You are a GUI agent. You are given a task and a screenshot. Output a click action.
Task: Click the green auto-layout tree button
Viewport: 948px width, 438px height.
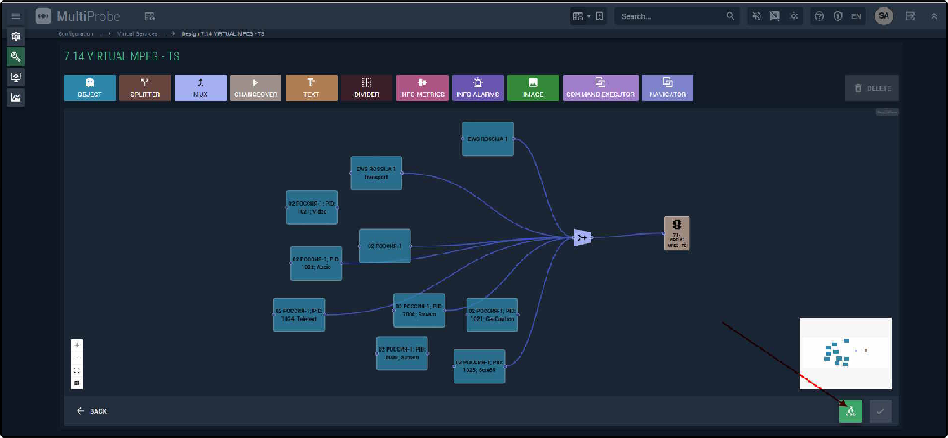pos(850,411)
